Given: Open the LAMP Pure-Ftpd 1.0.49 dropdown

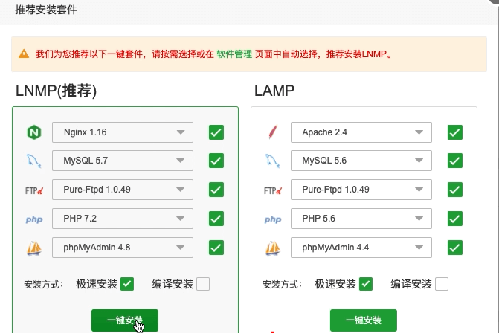Looking at the screenshot, I should click(x=361, y=190).
